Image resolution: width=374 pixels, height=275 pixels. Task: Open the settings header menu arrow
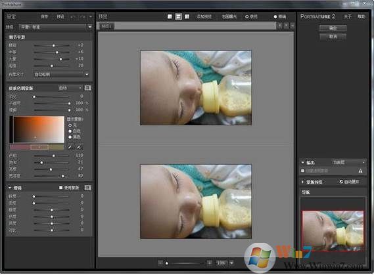tap(91, 16)
